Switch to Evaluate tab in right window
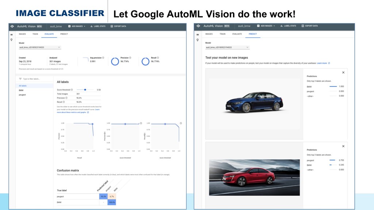374x210 pixels. [237, 34]
